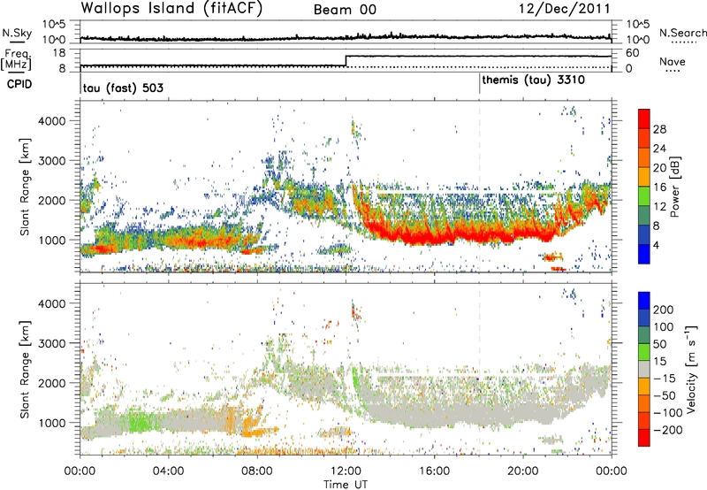Click the '04:00' time tick label

tap(168, 471)
